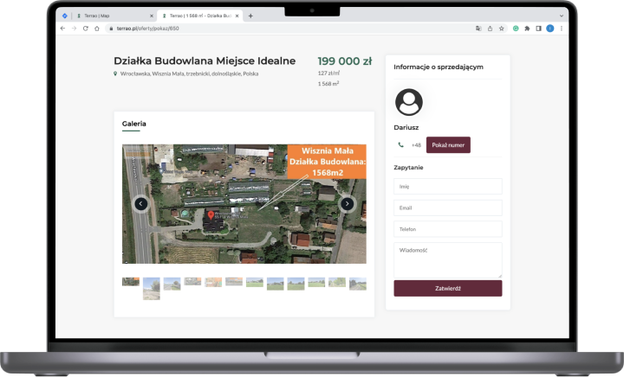Open Chrome's three-dot menu
624x377 pixels.
pos(561,29)
